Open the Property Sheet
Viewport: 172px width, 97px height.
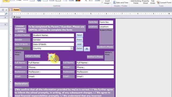pyautogui.click(x=145, y=2)
